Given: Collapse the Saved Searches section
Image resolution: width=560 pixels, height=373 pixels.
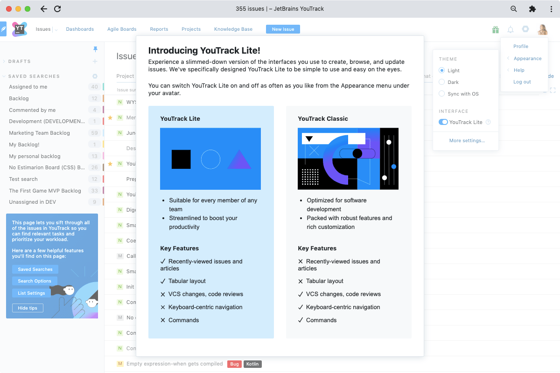Looking at the screenshot, I should (x=4, y=76).
